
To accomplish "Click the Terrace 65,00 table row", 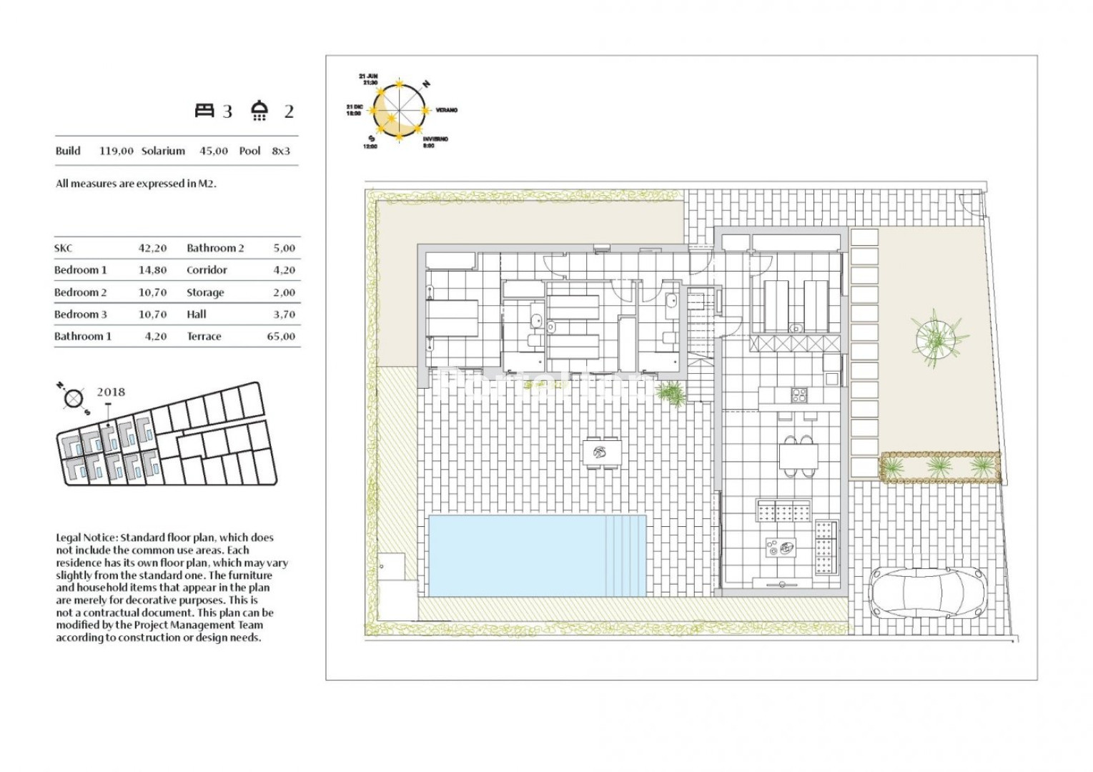I will (241, 336).
